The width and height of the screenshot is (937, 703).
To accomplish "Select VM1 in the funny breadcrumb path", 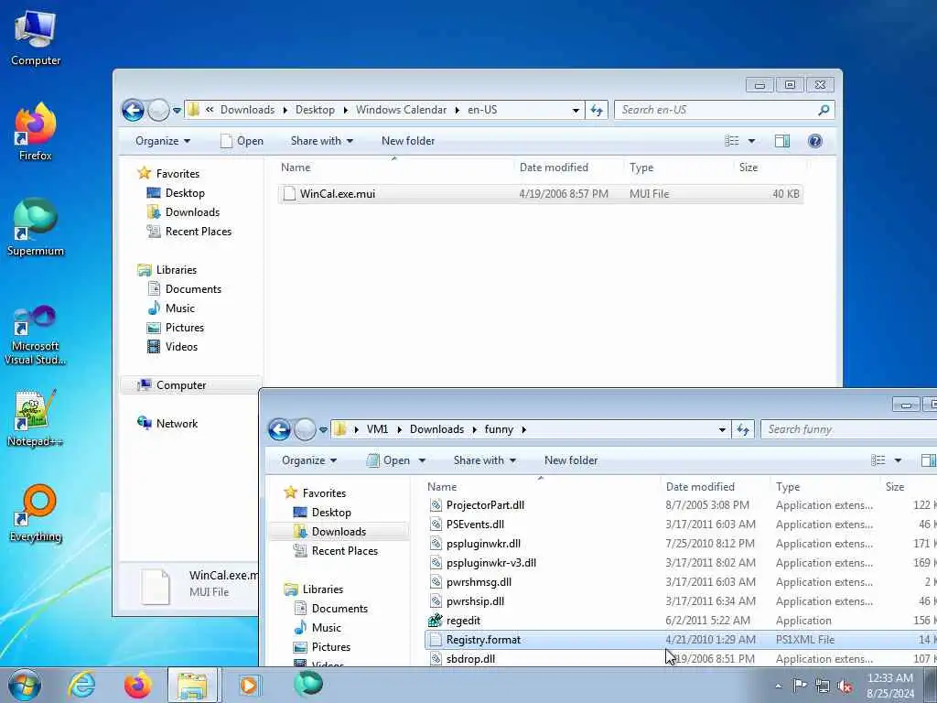I will [x=377, y=430].
